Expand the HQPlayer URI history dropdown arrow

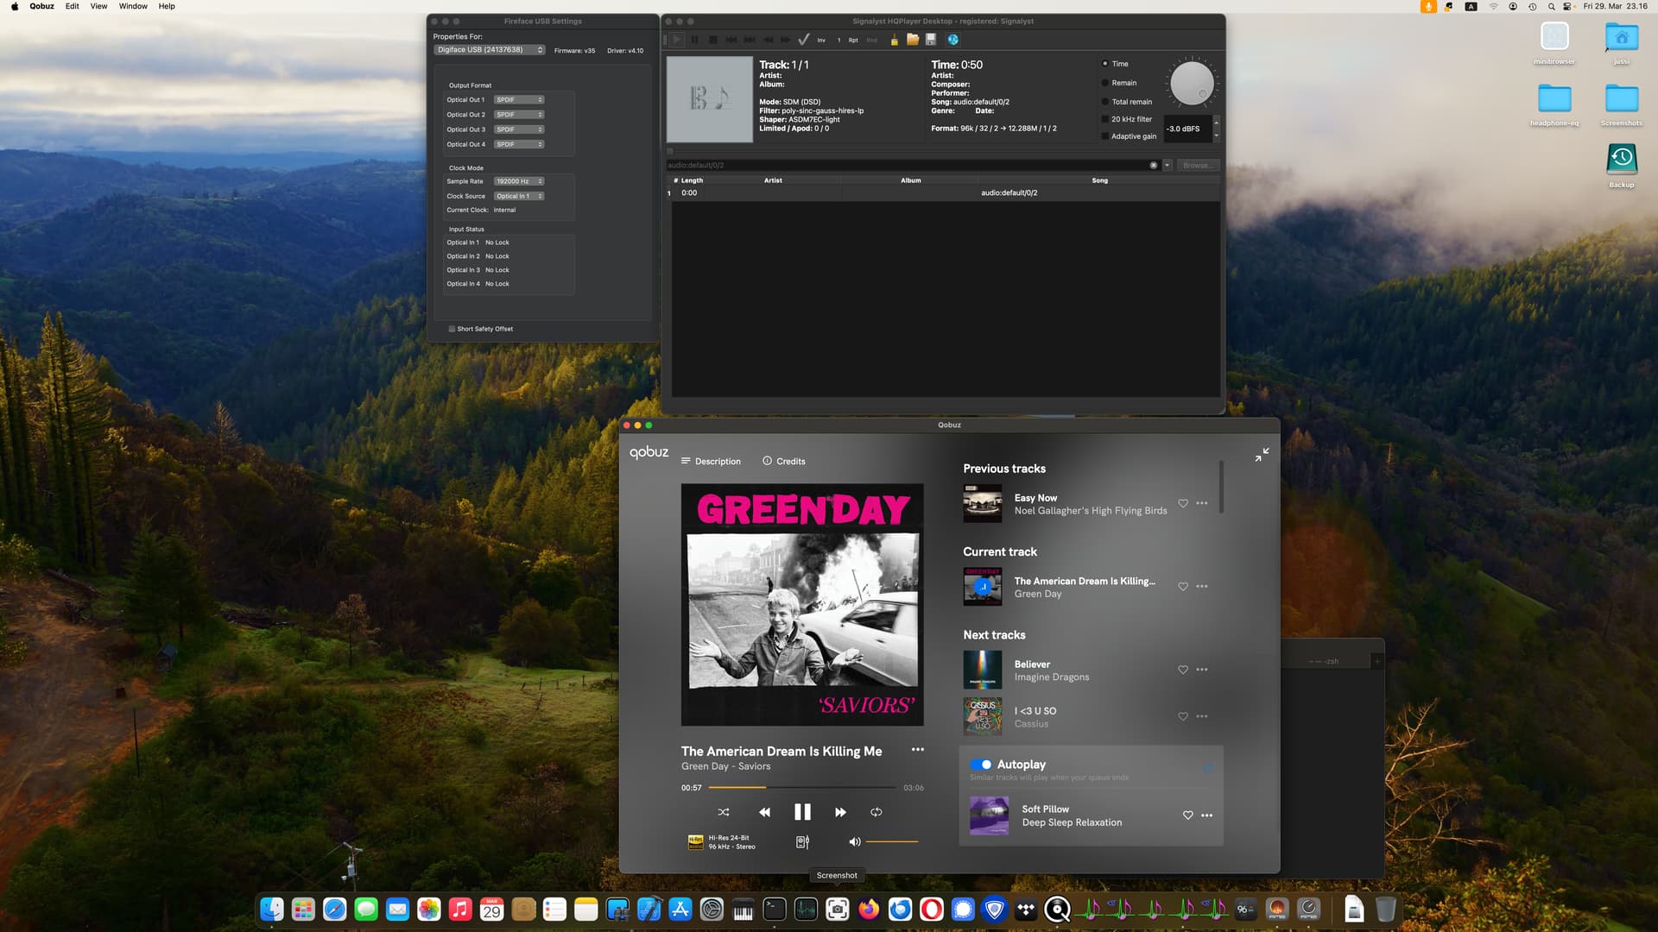[1168, 165]
